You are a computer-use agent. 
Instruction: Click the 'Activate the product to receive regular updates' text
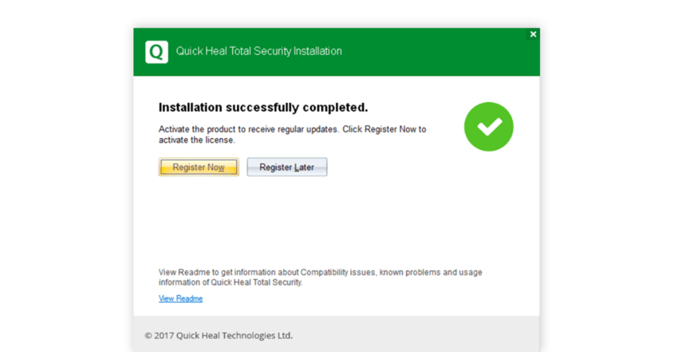coord(292,135)
